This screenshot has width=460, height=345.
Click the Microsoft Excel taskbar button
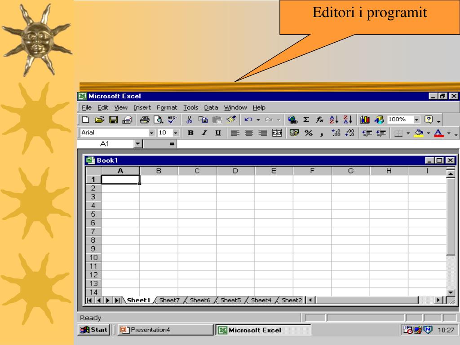(263, 330)
